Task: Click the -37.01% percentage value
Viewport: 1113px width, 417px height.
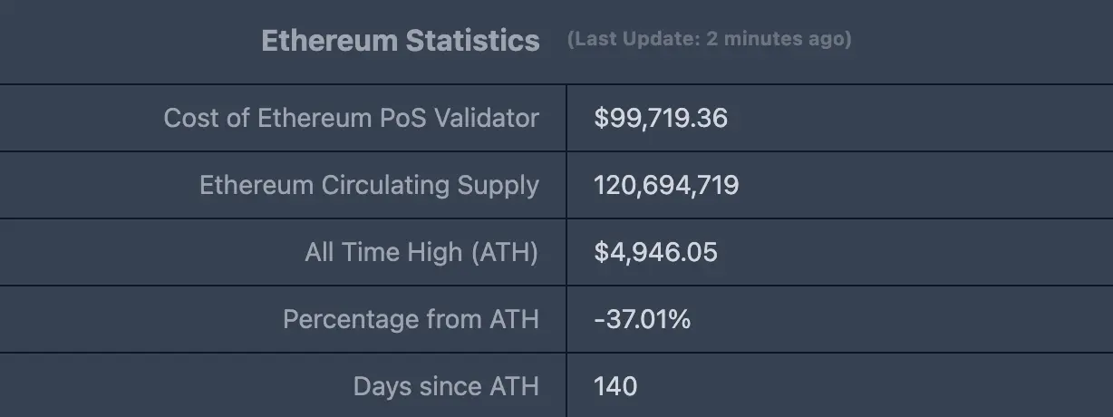Action: pos(642,319)
